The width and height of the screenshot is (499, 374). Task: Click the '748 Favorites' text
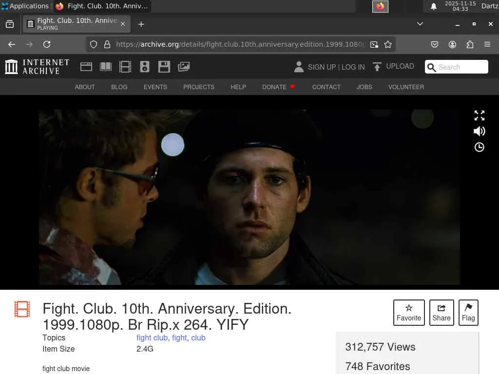(x=378, y=366)
